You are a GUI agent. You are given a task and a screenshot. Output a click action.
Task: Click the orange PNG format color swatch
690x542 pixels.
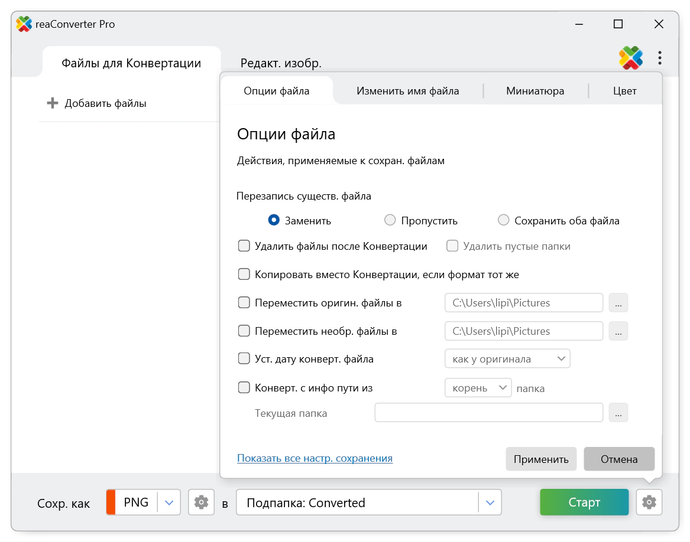coord(111,502)
